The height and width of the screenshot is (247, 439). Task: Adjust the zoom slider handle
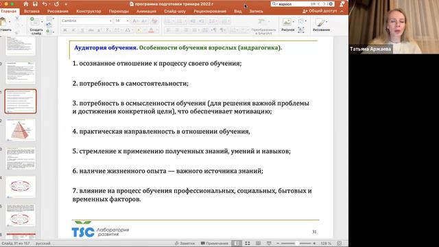coord(297,244)
